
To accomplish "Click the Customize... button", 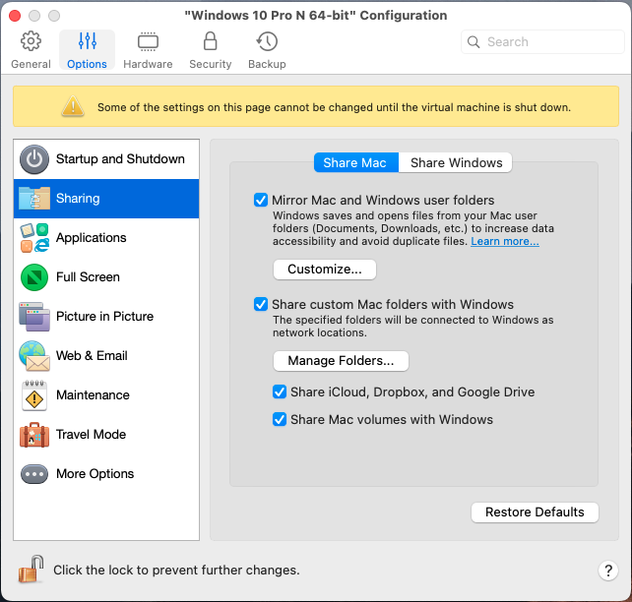I will 325,269.
